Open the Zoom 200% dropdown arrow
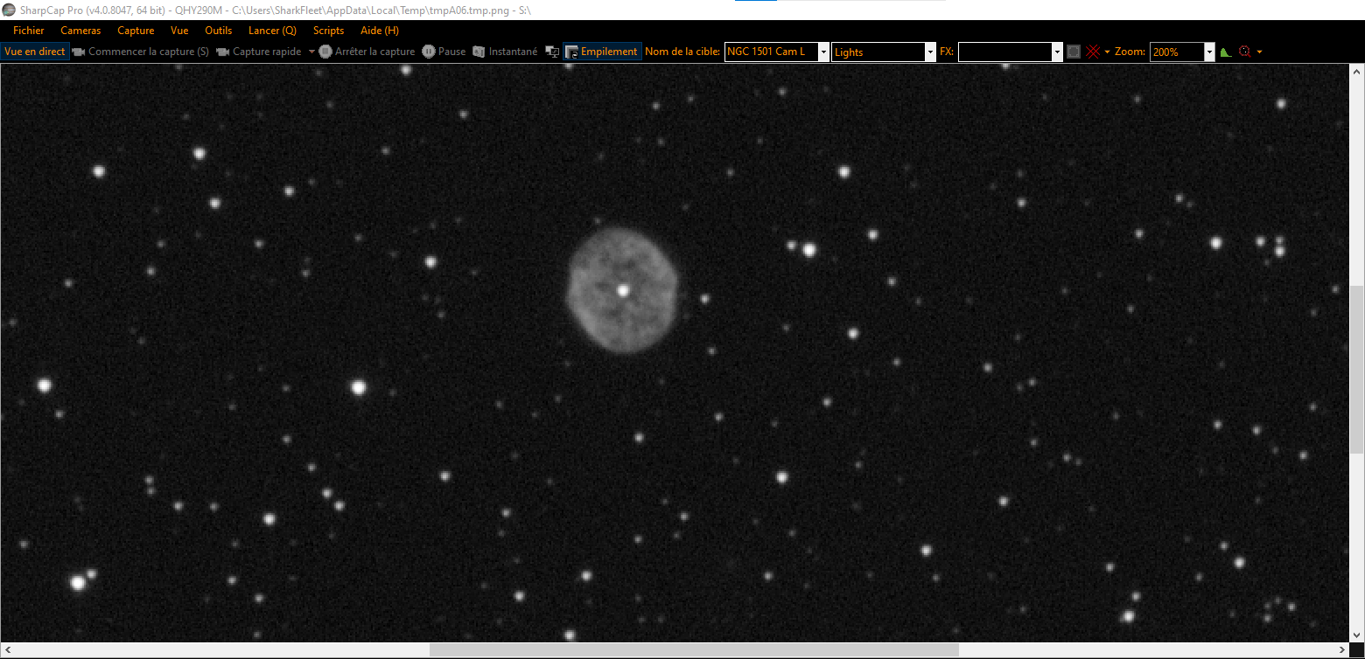Screen dimensions: 1365x659 click(x=1210, y=52)
